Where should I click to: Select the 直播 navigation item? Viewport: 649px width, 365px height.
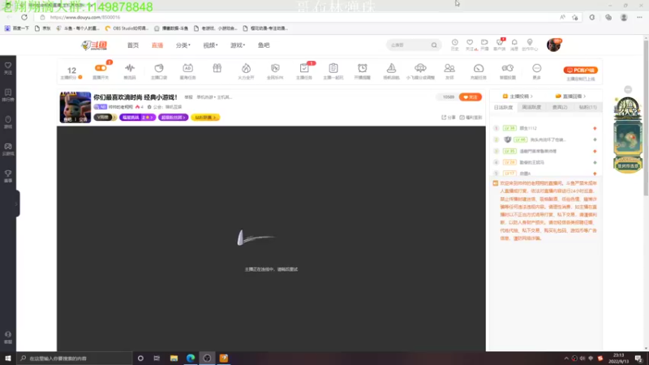157,45
